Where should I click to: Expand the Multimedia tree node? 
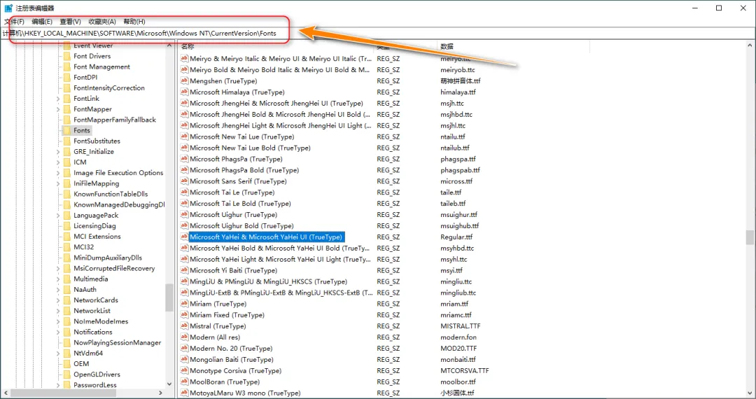58,279
